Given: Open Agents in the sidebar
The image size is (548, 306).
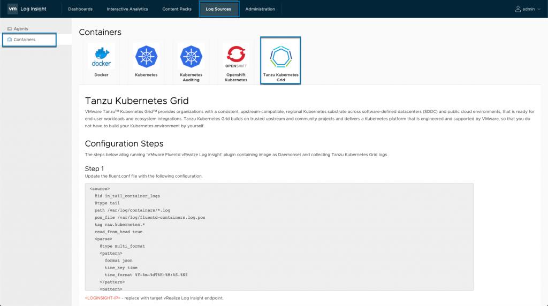Looking at the screenshot, I should (x=21, y=29).
